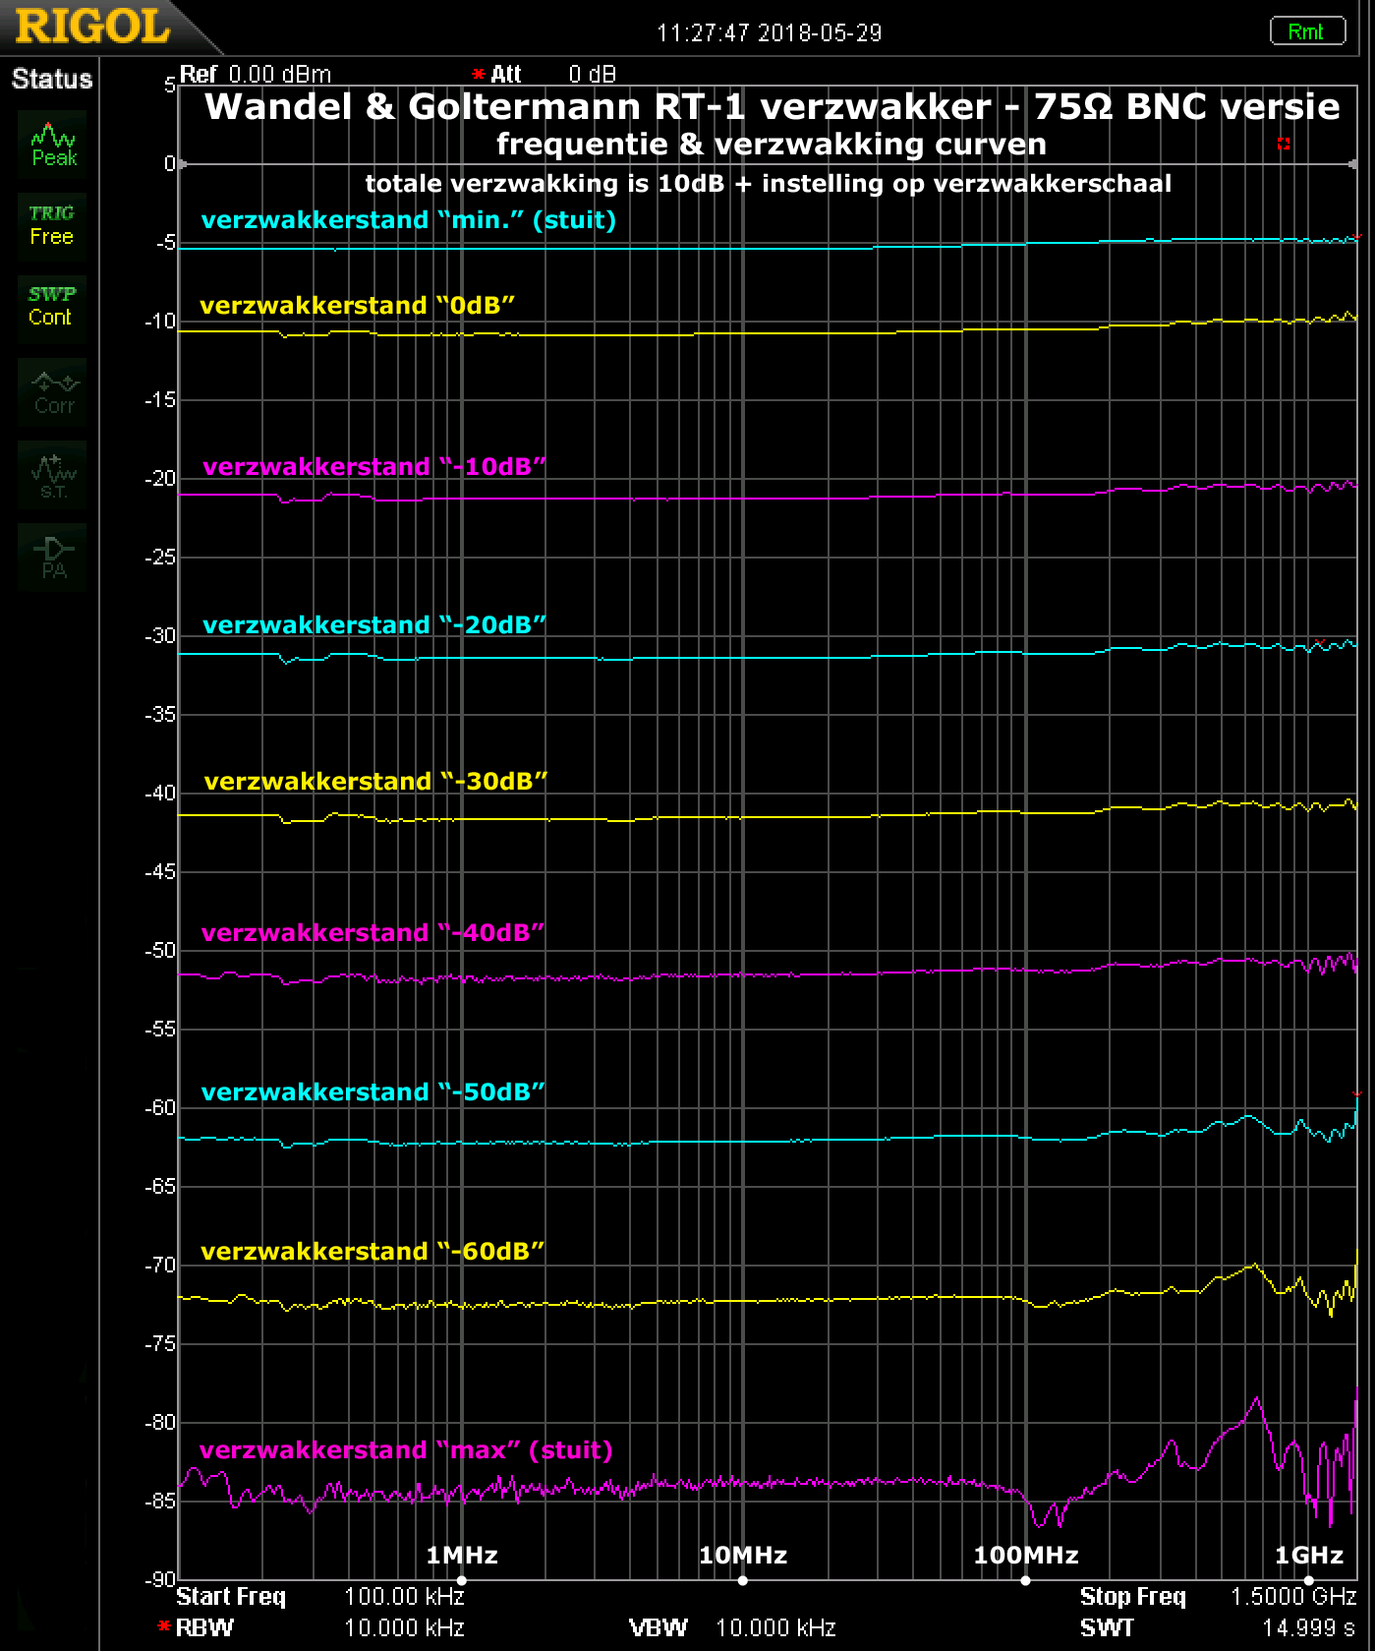Screen dimensions: 1375x1651
Task: Click the subtitle frequentie & verzwakking curven
Action: (772, 144)
